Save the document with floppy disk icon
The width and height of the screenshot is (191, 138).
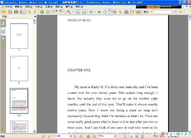10,12
